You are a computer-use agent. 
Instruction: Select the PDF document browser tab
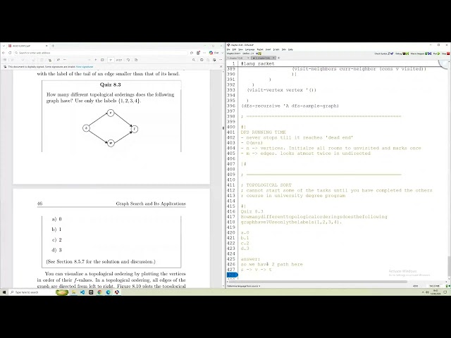pos(27,46)
